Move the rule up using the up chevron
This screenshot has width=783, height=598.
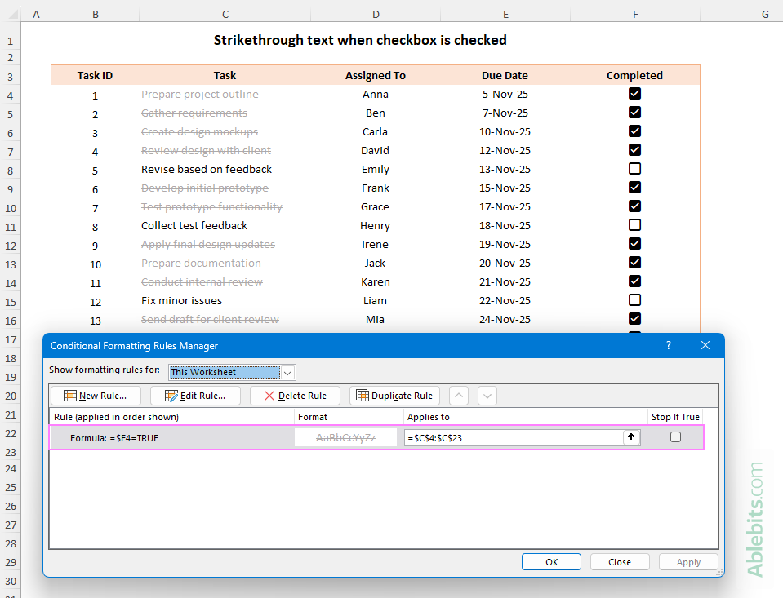[458, 396]
